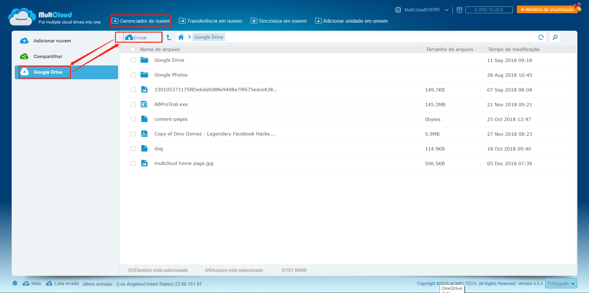The height and width of the screenshot is (293, 589).
Task: Expand breadcrumb chevron after home
Action: coord(189,37)
